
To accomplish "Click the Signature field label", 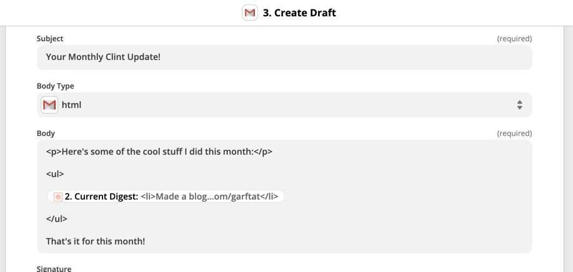I will pyautogui.click(x=54, y=269).
